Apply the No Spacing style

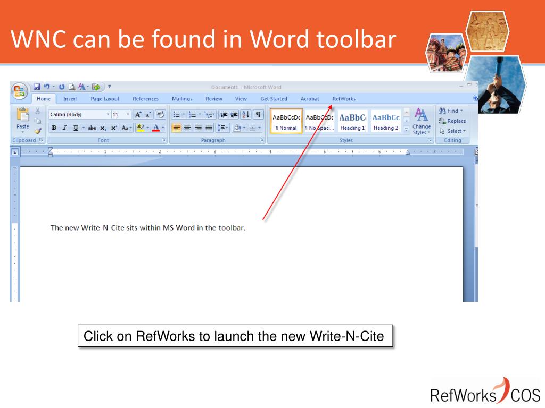[x=319, y=121]
